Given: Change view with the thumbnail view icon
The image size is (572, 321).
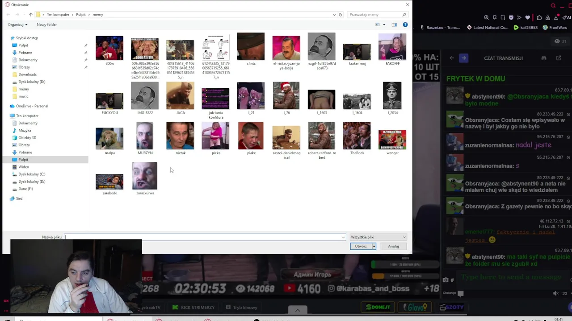Looking at the screenshot, I should [378, 25].
